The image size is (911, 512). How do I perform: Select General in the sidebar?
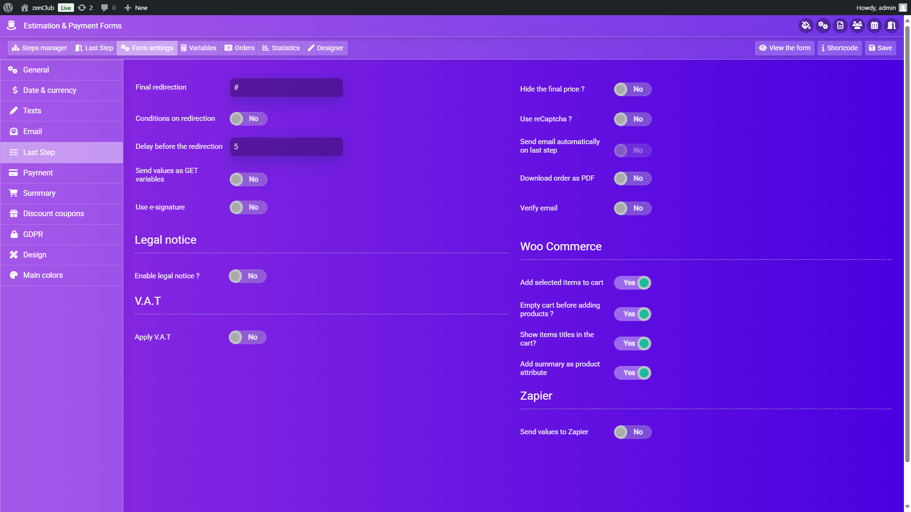[x=62, y=70]
